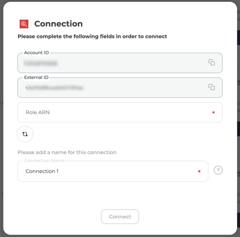This screenshot has width=240, height=237.
Task: Copy the External ID value
Action: click(x=212, y=87)
